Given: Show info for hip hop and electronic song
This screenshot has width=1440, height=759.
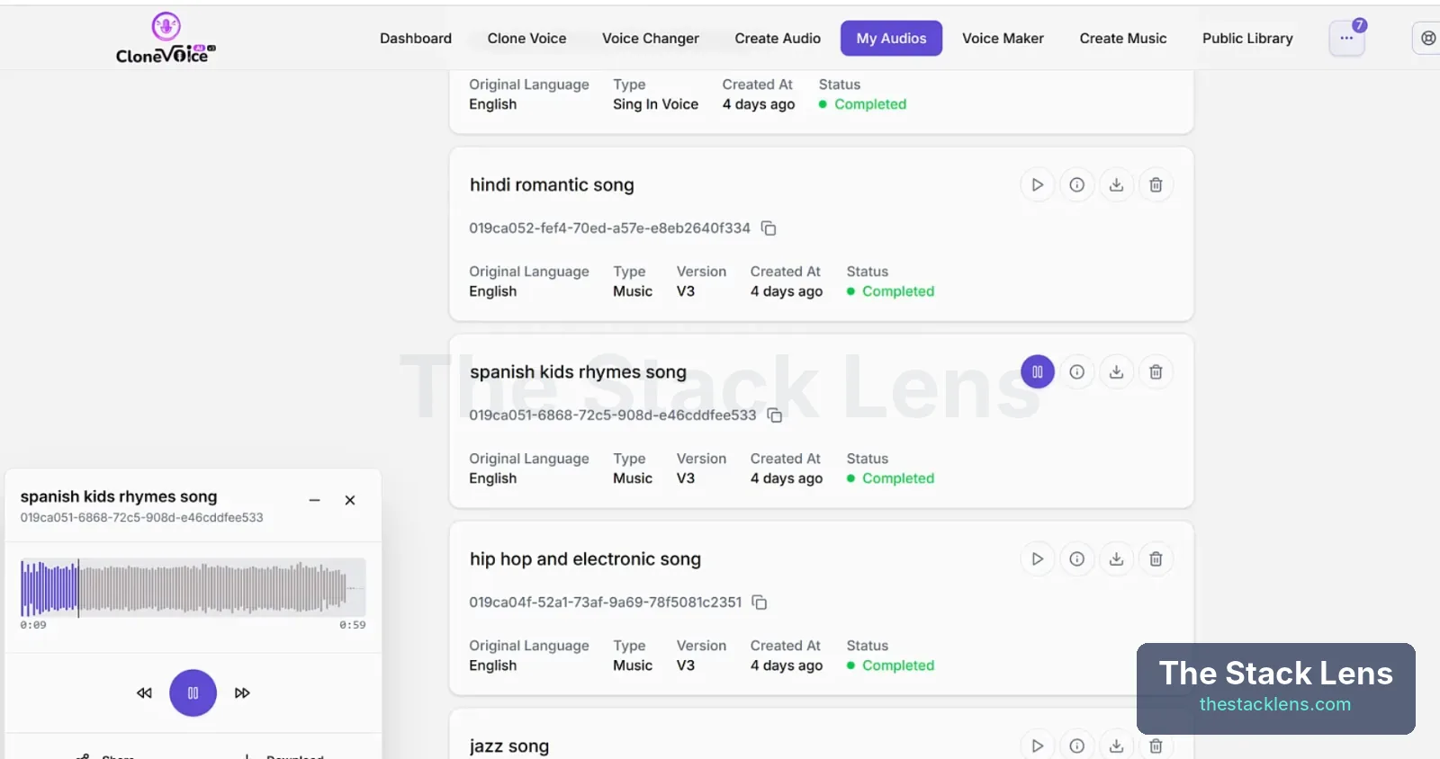Looking at the screenshot, I should tap(1076, 559).
